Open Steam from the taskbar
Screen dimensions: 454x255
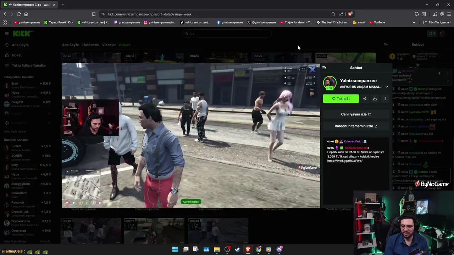(237, 249)
